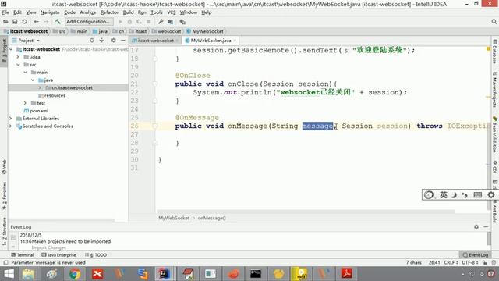The width and height of the screenshot is (499, 281).
Task: Collapse the src folder
Action: coord(18,65)
